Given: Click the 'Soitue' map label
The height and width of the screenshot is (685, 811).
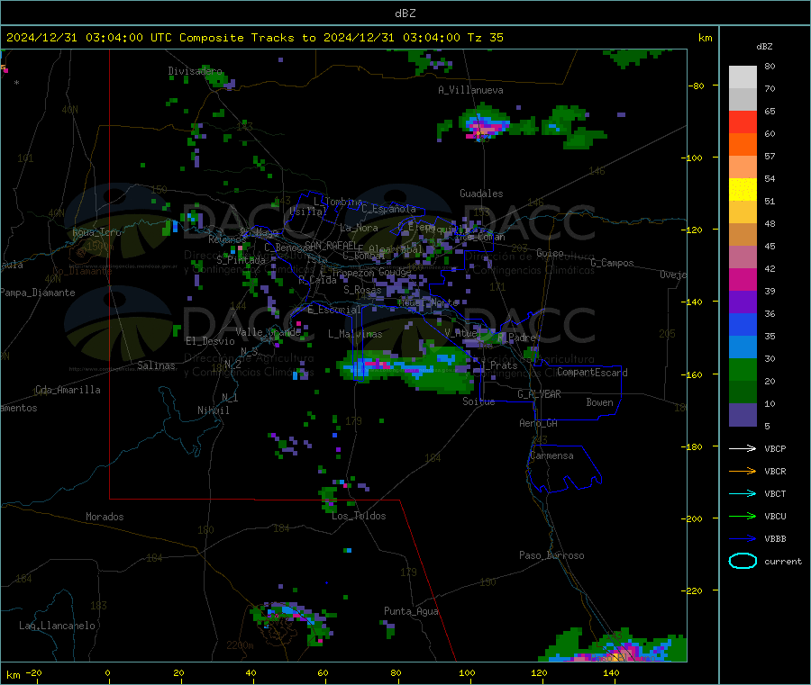Looking at the screenshot, I should (478, 401).
